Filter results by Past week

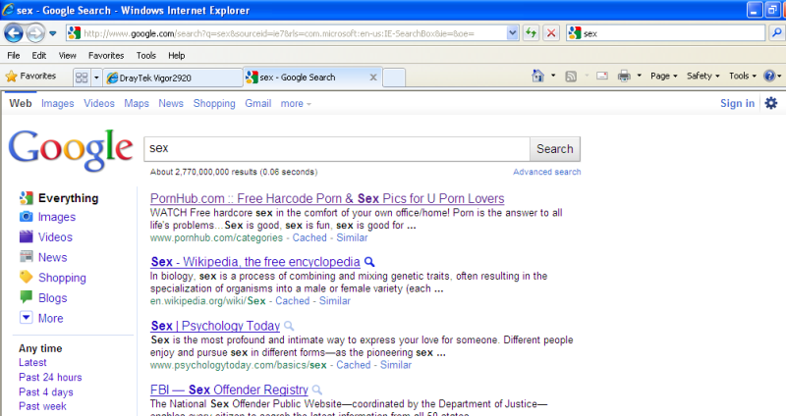tap(42, 406)
